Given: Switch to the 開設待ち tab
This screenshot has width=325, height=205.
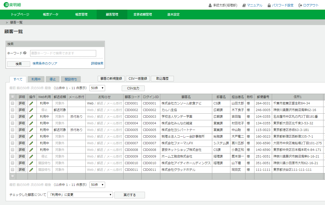Looking at the screenshot, I should (x=71, y=79).
